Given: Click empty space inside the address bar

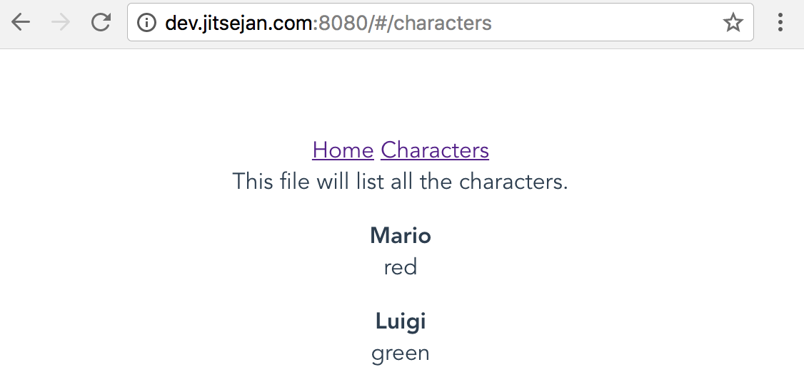Looking at the screenshot, I should (x=607, y=24).
